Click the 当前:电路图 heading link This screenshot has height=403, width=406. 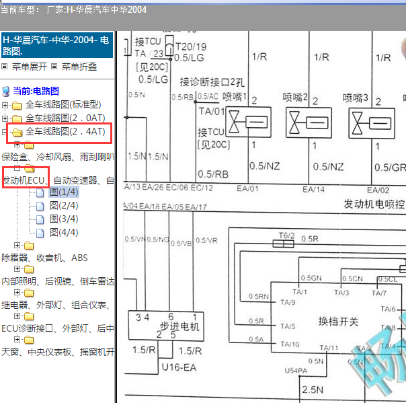coord(36,91)
